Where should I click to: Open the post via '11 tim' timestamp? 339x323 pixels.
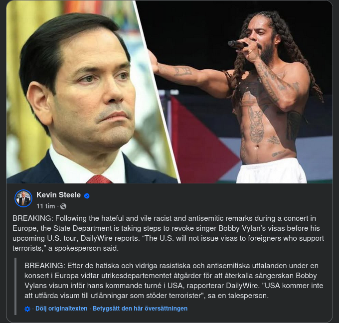pos(46,206)
